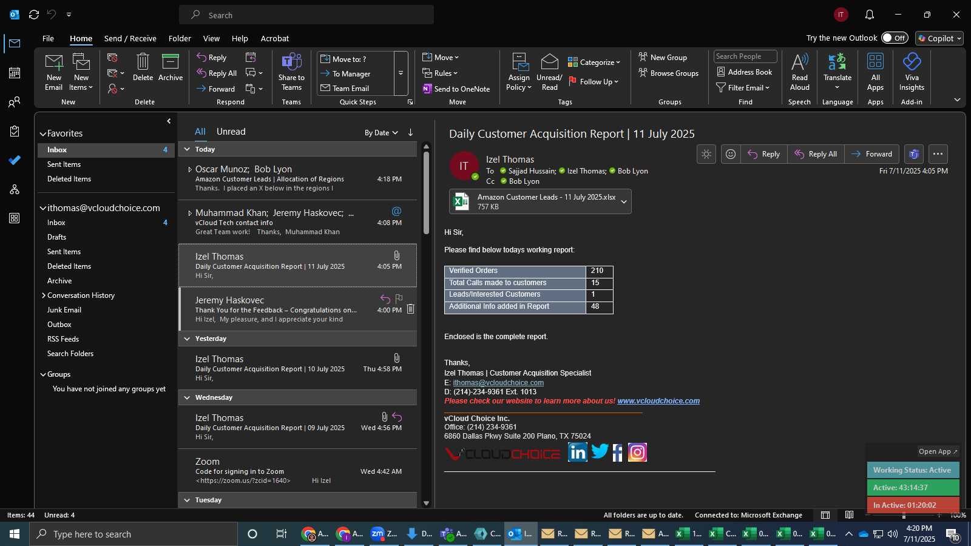Image resolution: width=971 pixels, height=546 pixels.
Task: Open the View tab
Action: tap(211, 38)
